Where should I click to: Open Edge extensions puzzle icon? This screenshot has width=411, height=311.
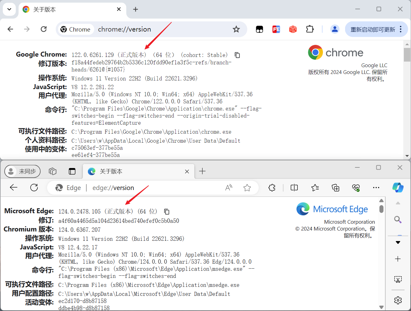point(272,188)
